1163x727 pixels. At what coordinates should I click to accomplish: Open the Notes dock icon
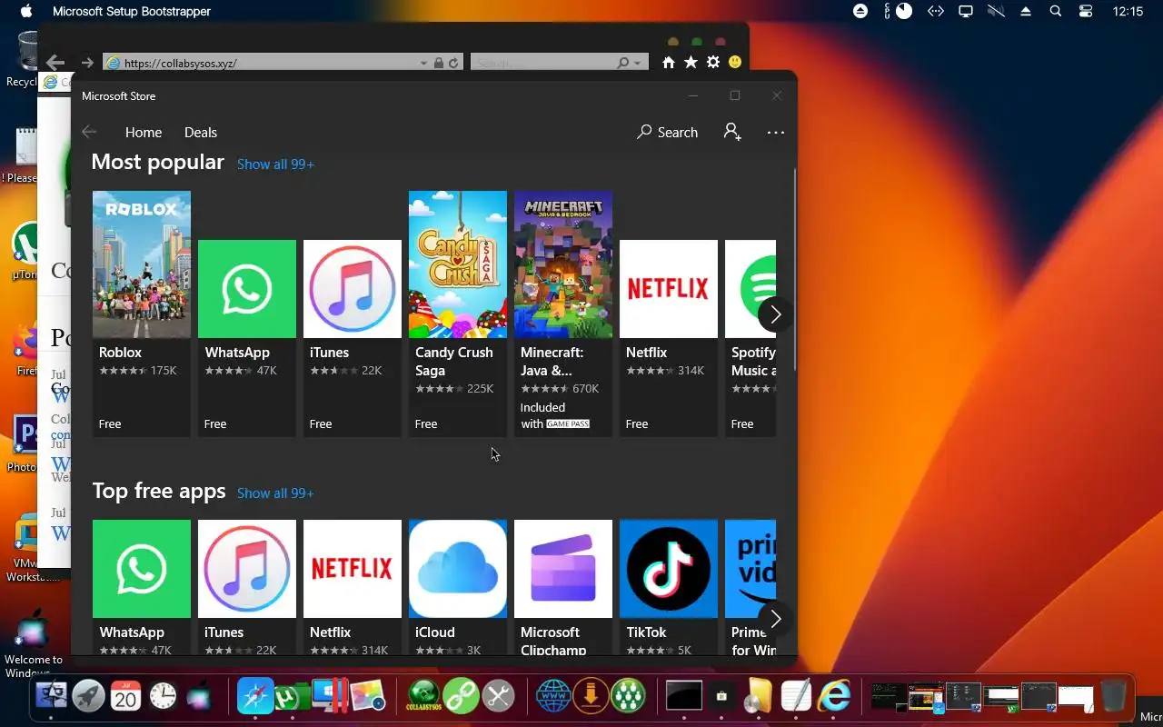(796, 696)
